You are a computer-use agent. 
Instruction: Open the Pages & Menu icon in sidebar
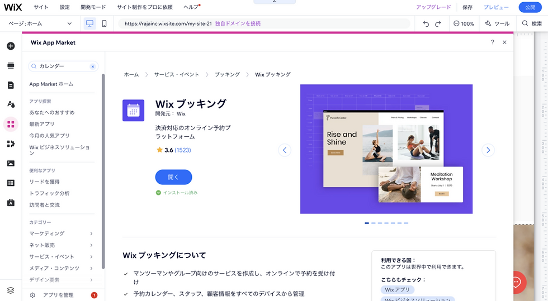point(11,85)
